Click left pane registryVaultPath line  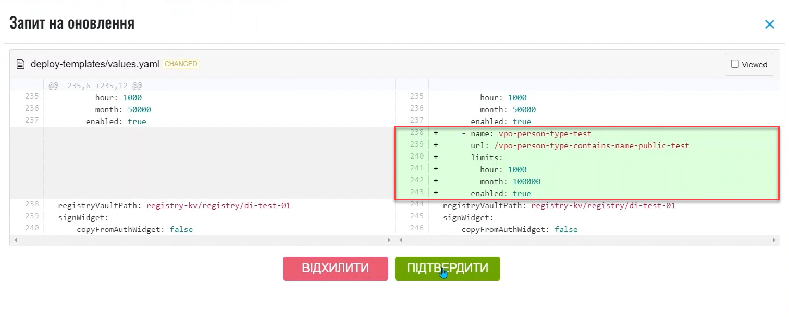174,205
